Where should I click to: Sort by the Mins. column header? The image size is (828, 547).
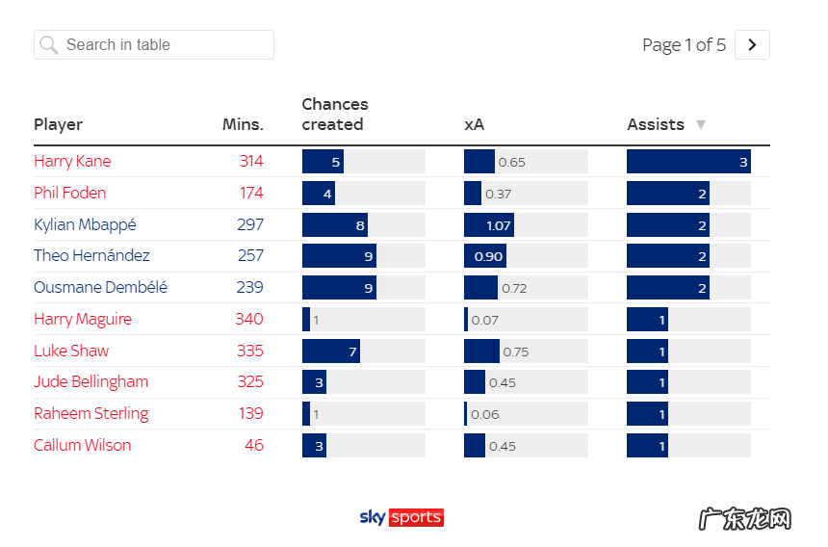(243, 124)
